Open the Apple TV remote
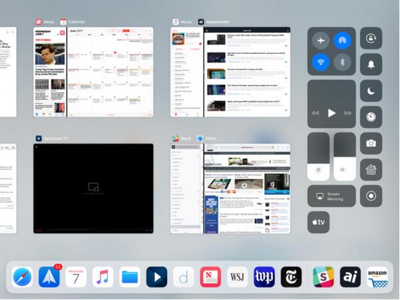This screenshot has width=400, height=300. point(318,222)
